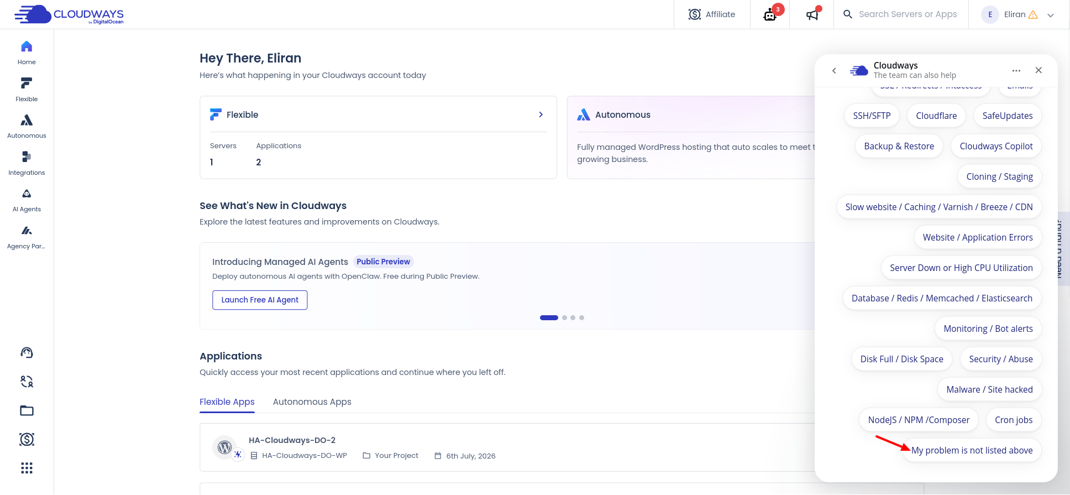1070x495 pixels.
Task: Open Integrations in the sidebar
Action: [x=27, y=163]
